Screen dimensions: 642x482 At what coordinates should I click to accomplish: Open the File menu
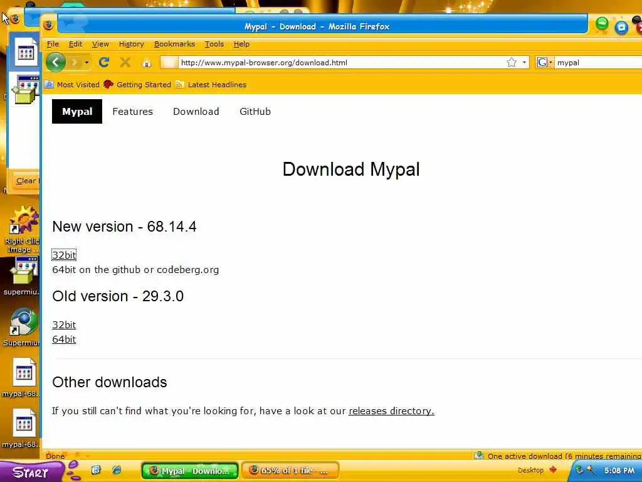[53, 44]
